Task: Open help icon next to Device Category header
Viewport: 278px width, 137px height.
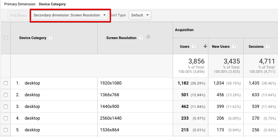Action: click(51, 38)
